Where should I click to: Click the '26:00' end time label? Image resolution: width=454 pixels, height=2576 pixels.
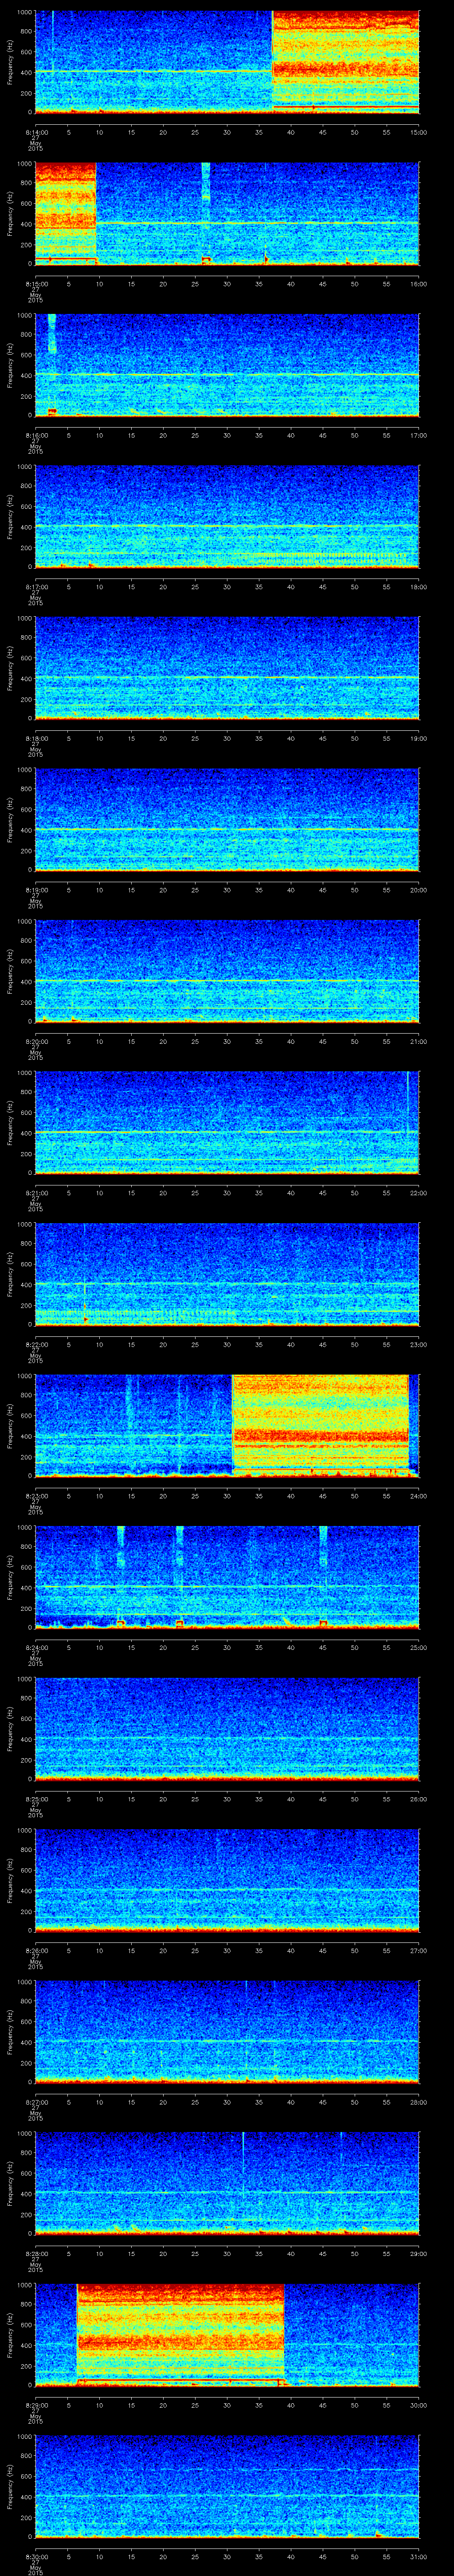[418, 1800]
